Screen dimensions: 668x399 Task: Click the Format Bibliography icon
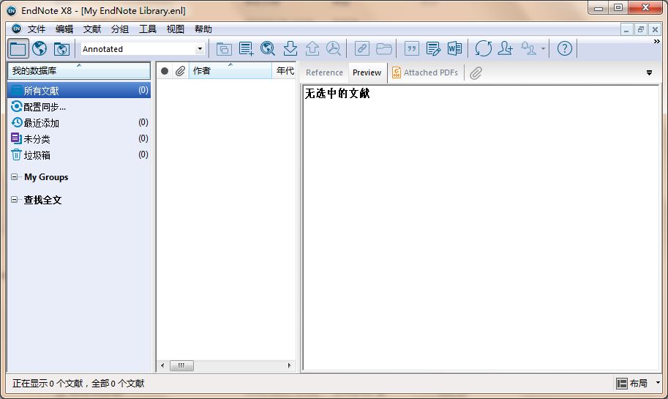(x=433, y=48)
